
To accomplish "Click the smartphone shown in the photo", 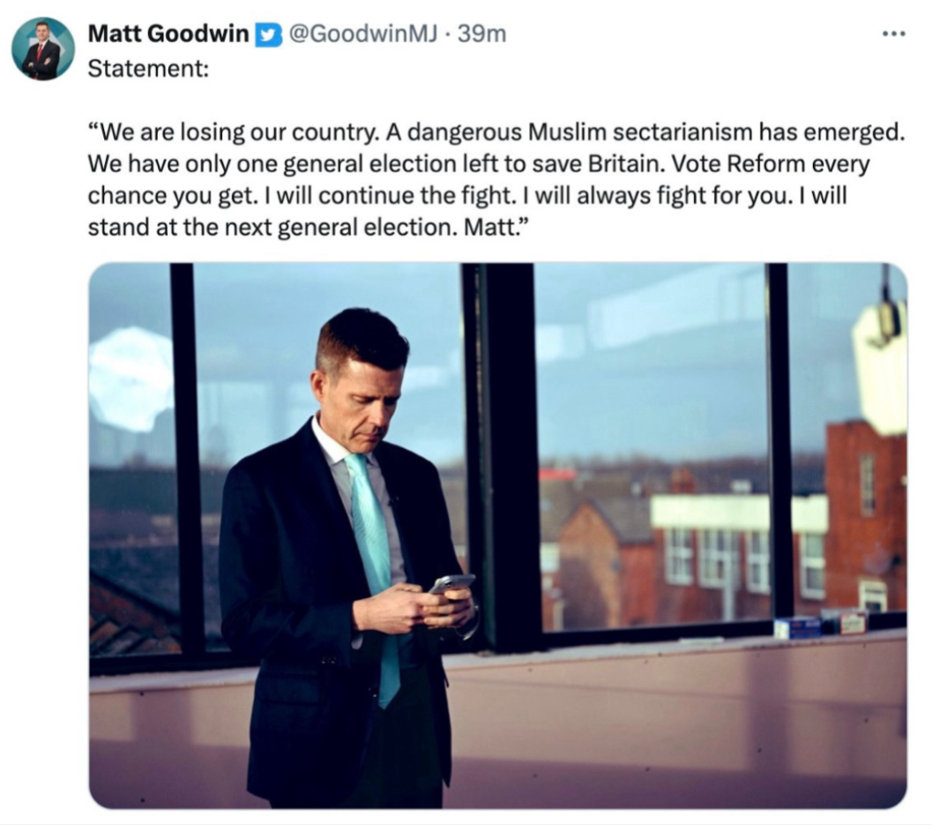I will point(451,584).
